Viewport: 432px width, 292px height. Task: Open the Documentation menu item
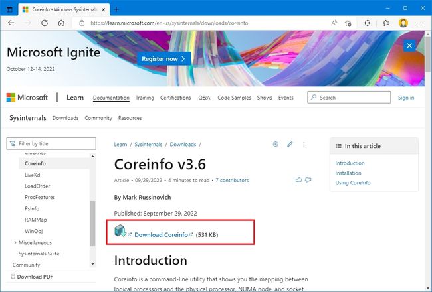point(111,98)
